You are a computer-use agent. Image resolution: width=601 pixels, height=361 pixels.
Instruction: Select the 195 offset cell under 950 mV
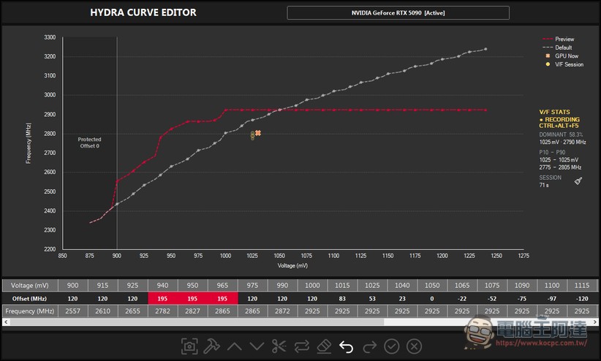click(192, 299)
